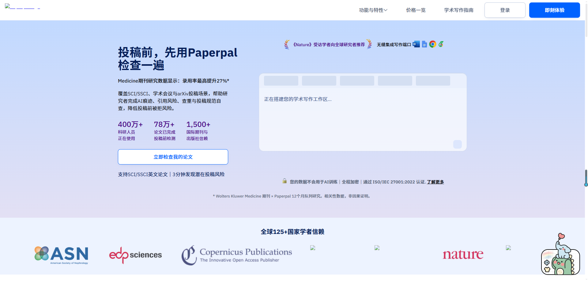The image size is (588, 281).
Task: Click the 78万+ statistic
Action: click(164, 124)
